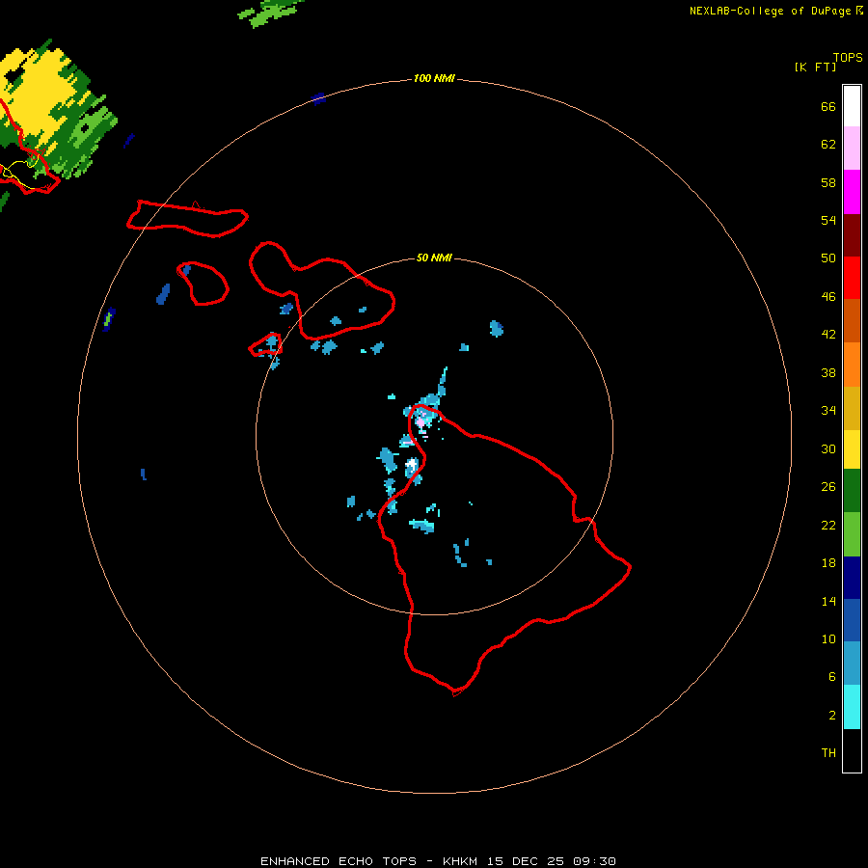
Task: Click the '100 NMI' range ring label
Action: [434, 78]
